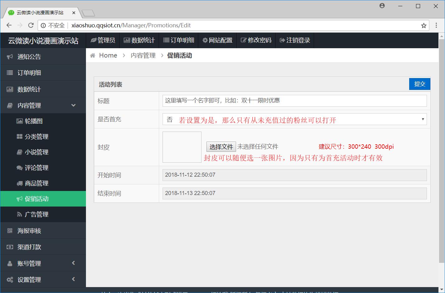445x293 pixels.
Task: Click 选择文件 to upload cover
Action: click(221, 146)
